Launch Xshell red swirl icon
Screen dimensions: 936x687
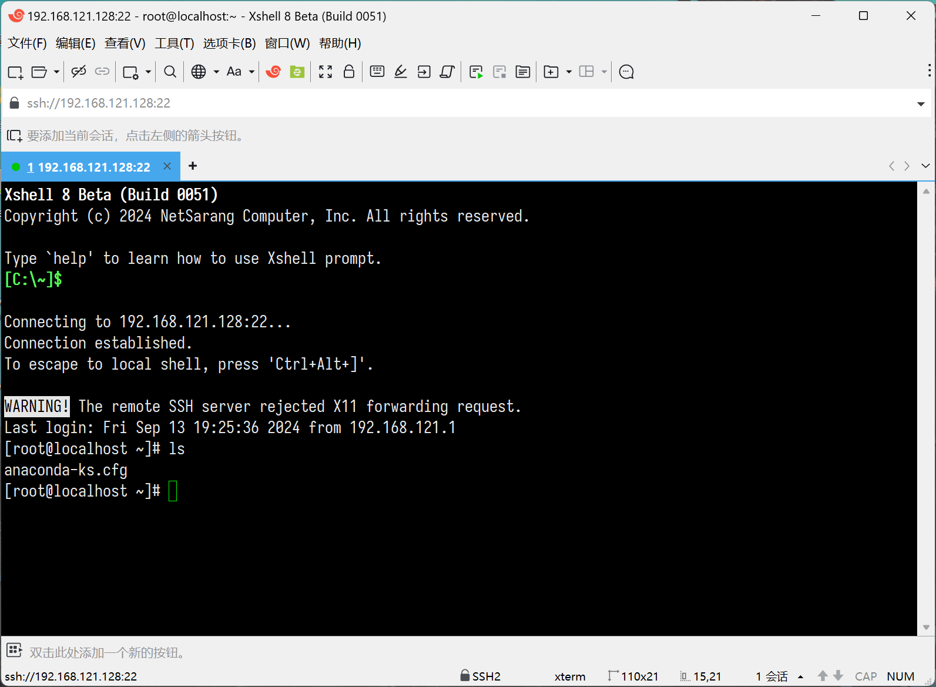click(x=273, y=72)
